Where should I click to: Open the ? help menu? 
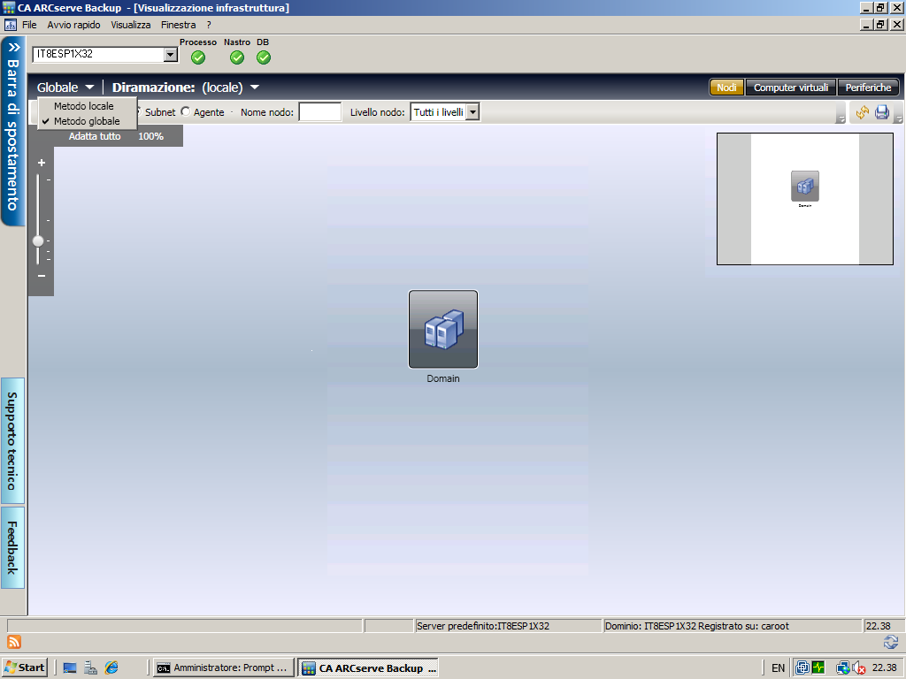209,25
